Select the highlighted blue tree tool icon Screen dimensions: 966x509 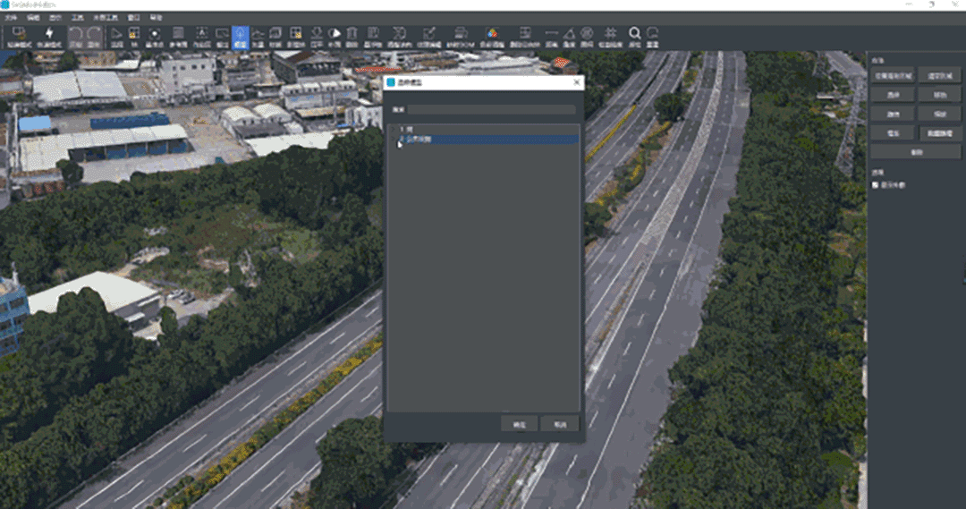click(240, 36)
